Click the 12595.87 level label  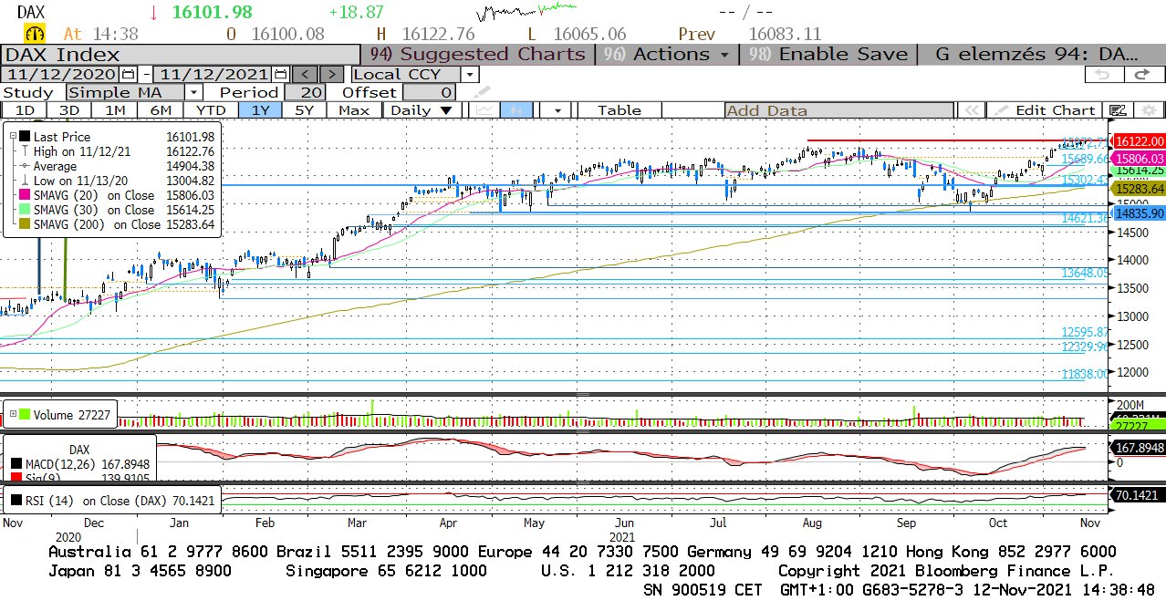(1085, 332)
